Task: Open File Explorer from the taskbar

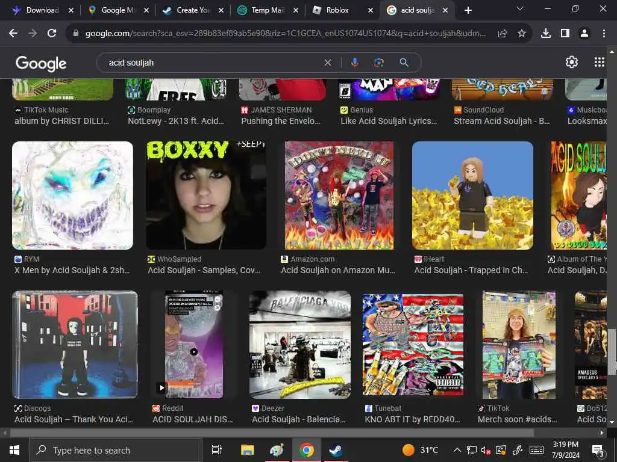Action: point(248,450)
